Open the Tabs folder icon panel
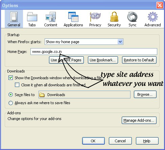 [x=32, y=19]
